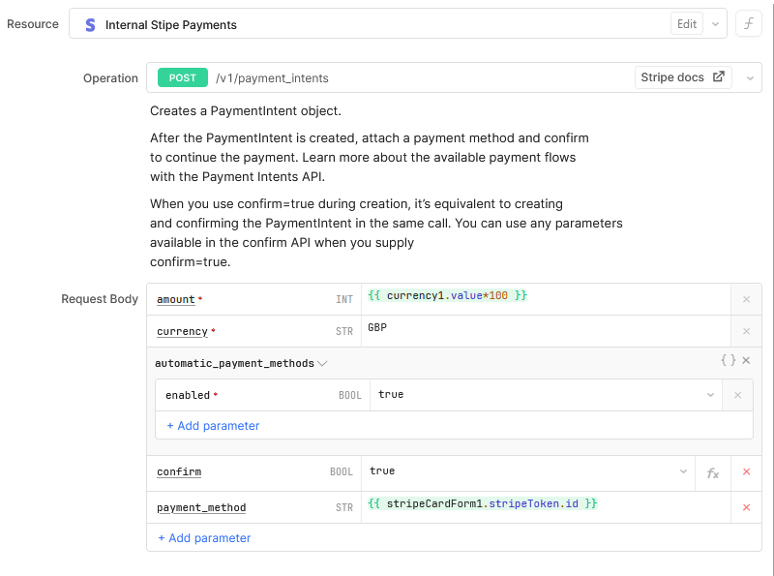Click 'Creates a PaymentIntent object.' description

point(246,110)
